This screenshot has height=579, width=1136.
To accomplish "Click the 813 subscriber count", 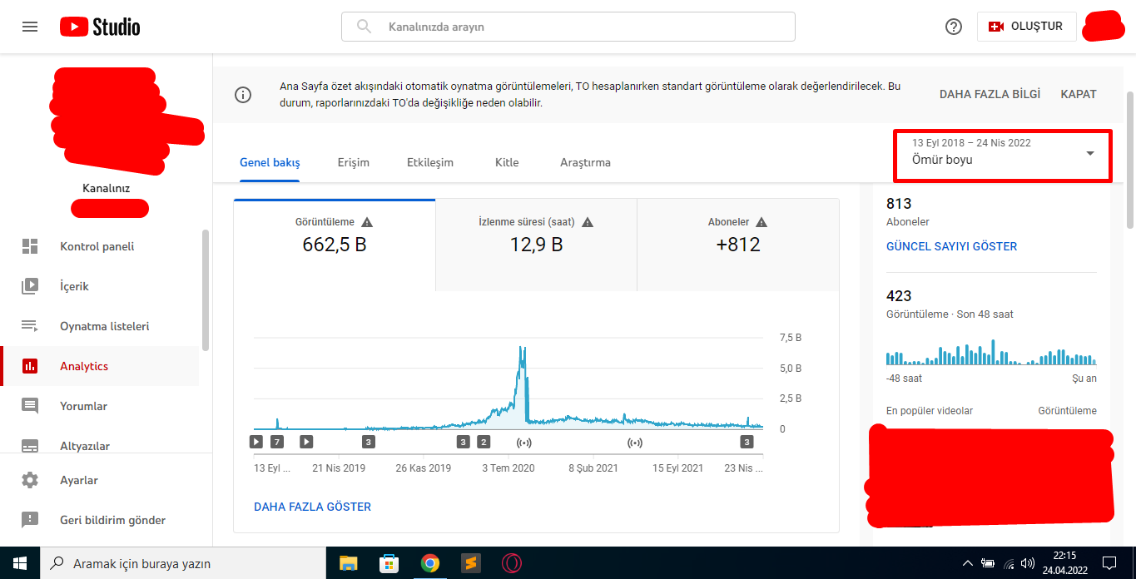I will 899,204.
